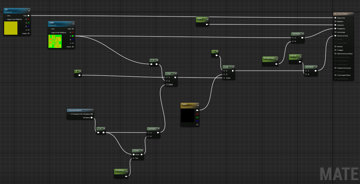Click the RGB output pin on the BC node
This screenshot has width=360, height=184.
(29, 16)
